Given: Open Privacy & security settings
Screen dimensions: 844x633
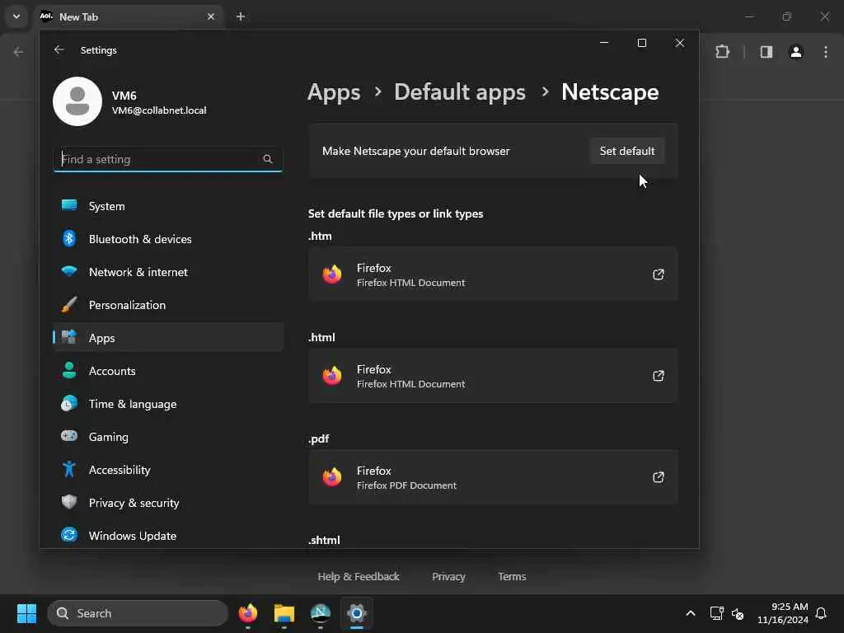Looking at the screenshot, I should point(168,502).
